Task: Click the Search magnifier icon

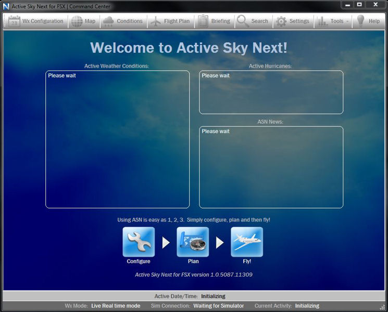Action: [x=243, y=21]
